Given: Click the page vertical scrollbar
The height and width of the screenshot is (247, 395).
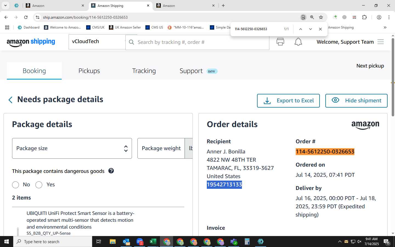Looking at the screenshot, I should 393,77.
